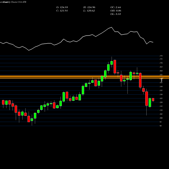This screenshot has width=169, height=169.
Task: Click the high price value H: 124.96
Action: [x=89, y=7]
